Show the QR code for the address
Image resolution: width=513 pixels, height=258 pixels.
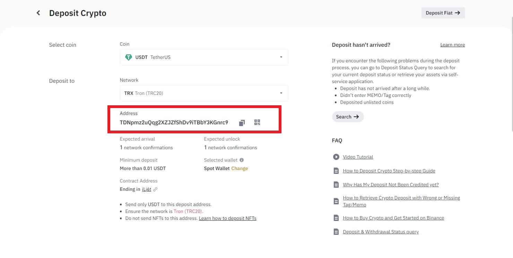point(257,122)
